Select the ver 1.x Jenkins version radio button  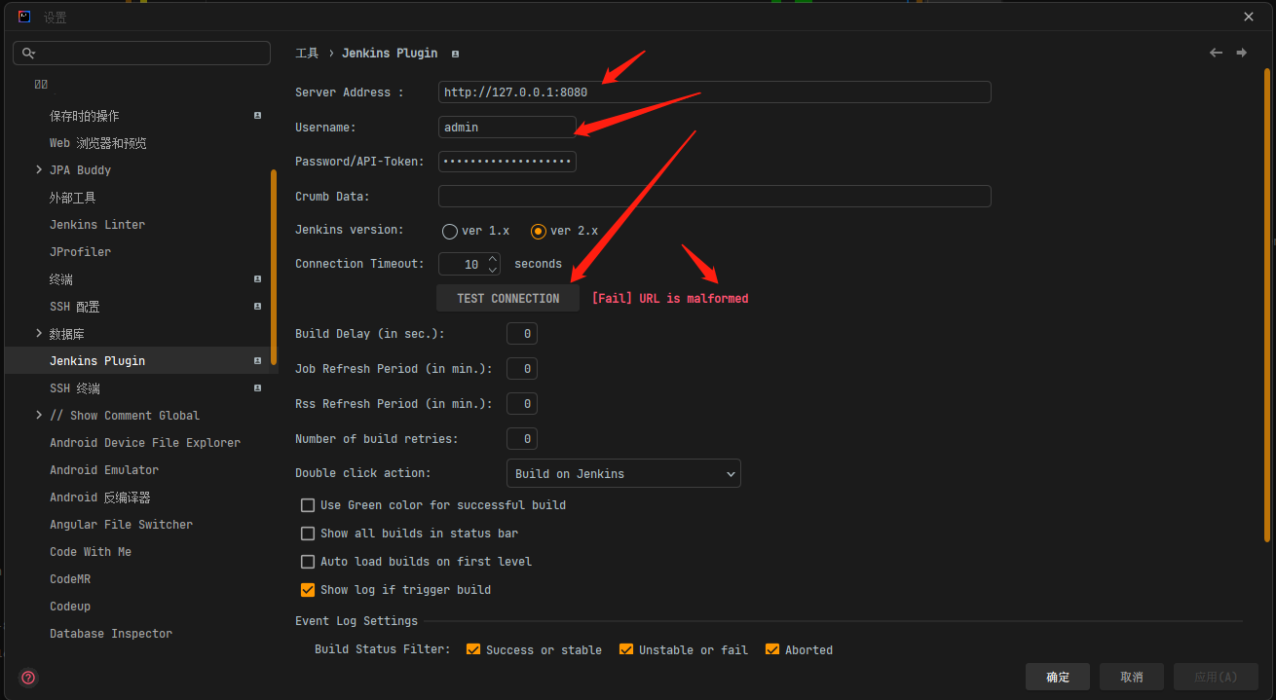point(449,231)
